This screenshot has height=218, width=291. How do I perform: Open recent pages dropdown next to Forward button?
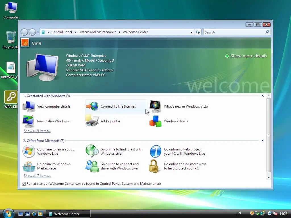point(38,32)
